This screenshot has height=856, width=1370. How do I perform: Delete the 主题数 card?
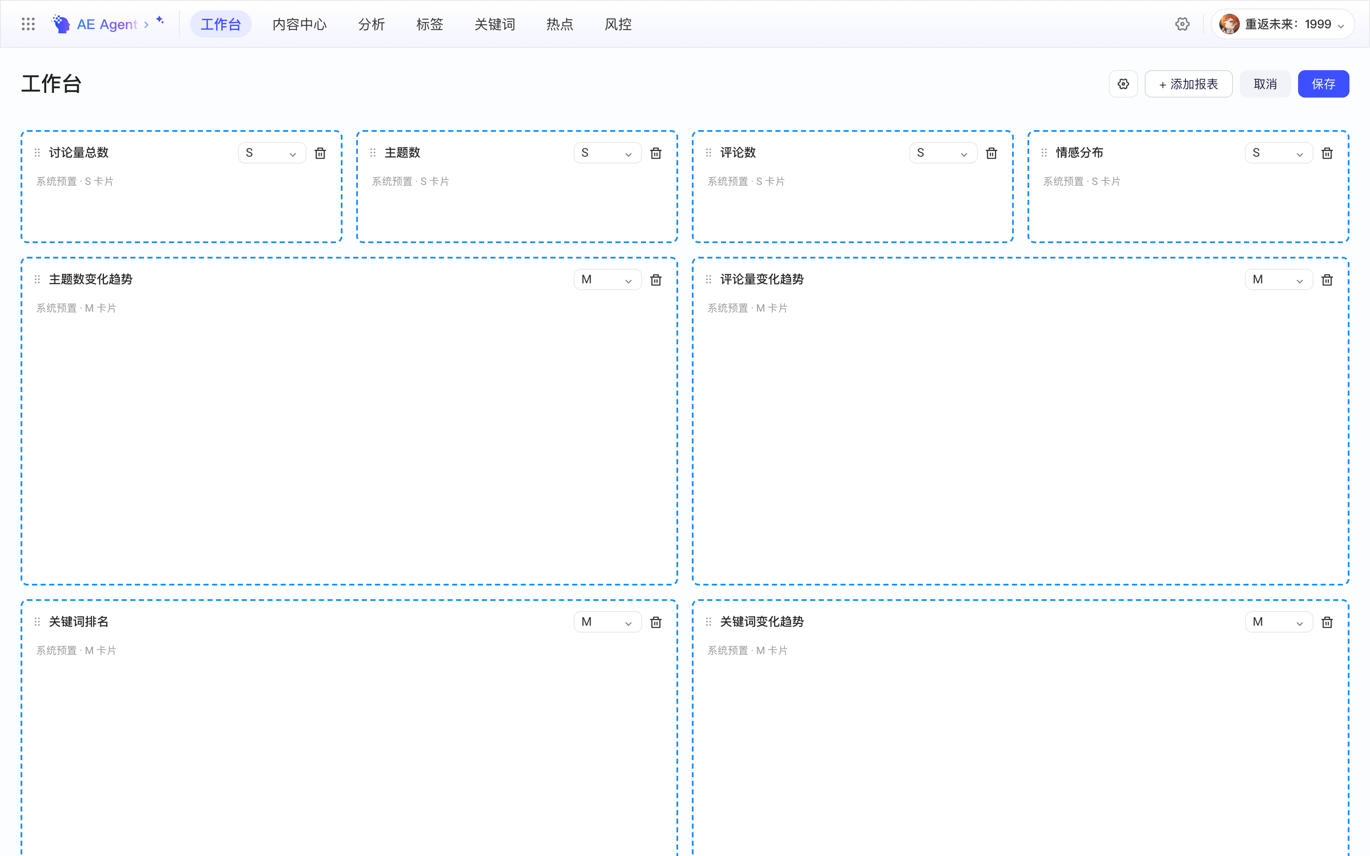tap(655, 153)
